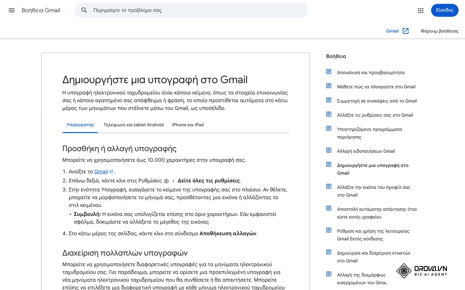
Task: Open Αλλαγή ειδοποιήσεων Gmail article
Action: point(366,151)
